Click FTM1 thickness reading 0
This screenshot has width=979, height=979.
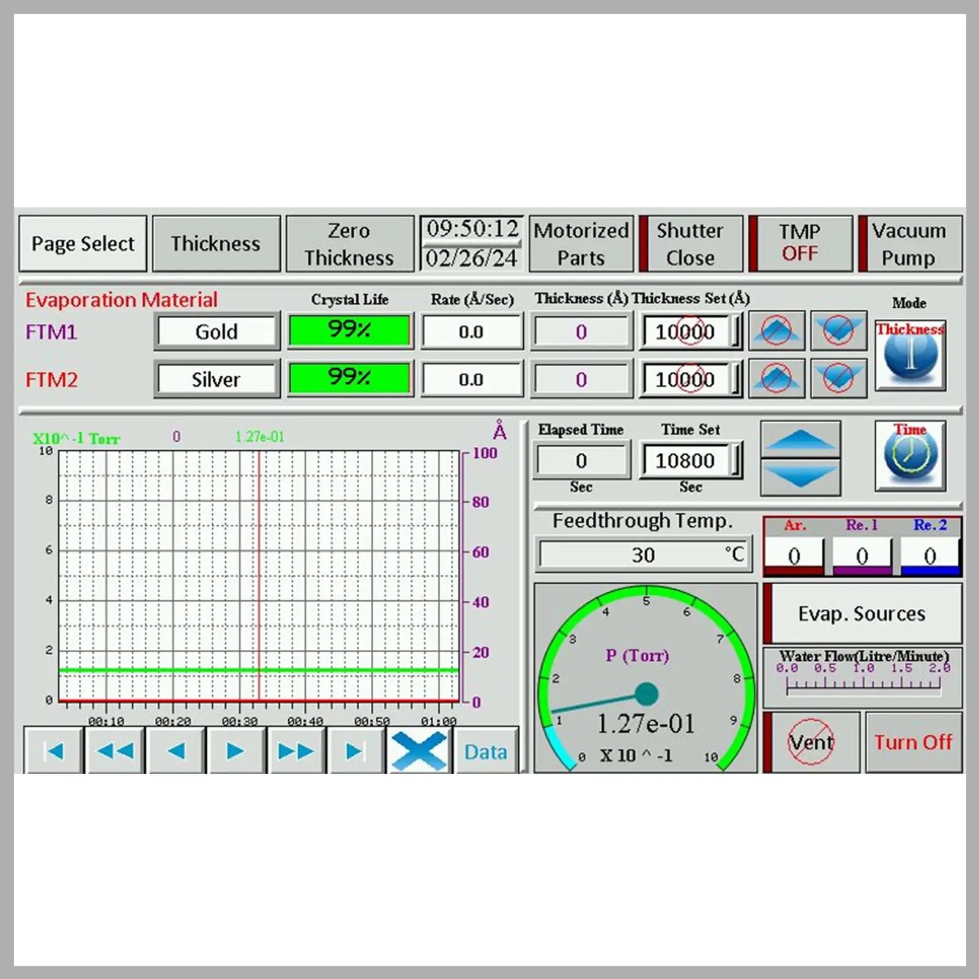pos(581,332)
